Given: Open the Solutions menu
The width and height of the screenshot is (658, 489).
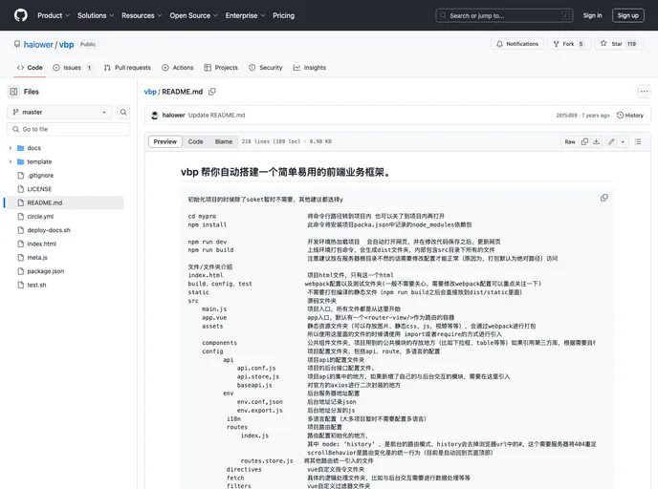Looking at the screenshot, I should pos(96,15).
